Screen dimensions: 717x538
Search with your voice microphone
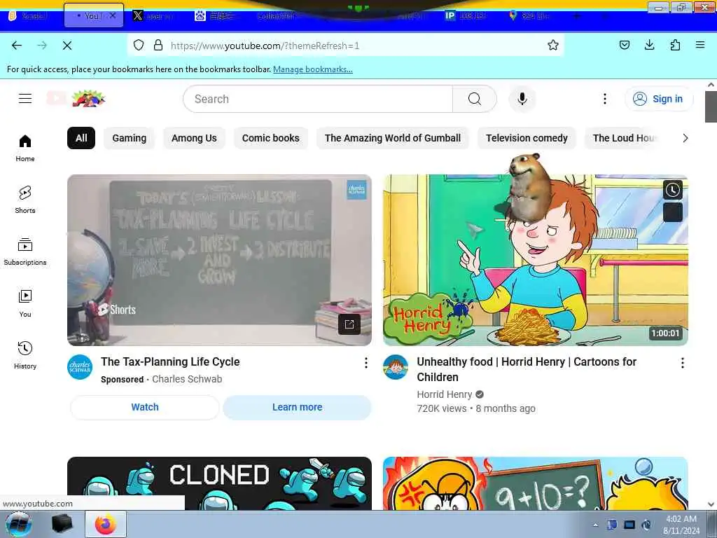click(x=522, y=99)
